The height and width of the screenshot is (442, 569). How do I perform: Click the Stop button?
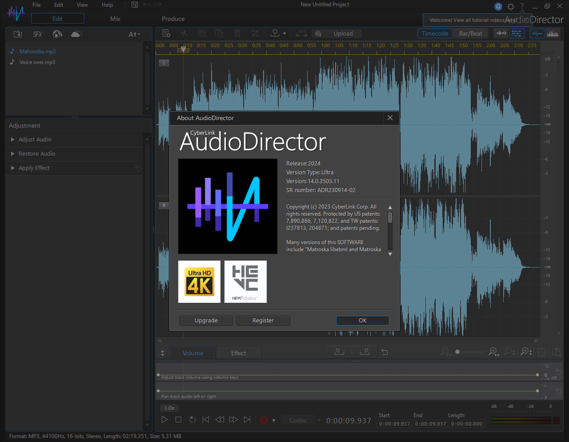pos(178,419)
